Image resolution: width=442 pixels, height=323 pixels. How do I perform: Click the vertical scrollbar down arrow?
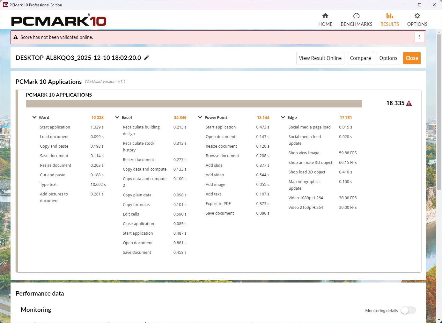click(439, 319)
